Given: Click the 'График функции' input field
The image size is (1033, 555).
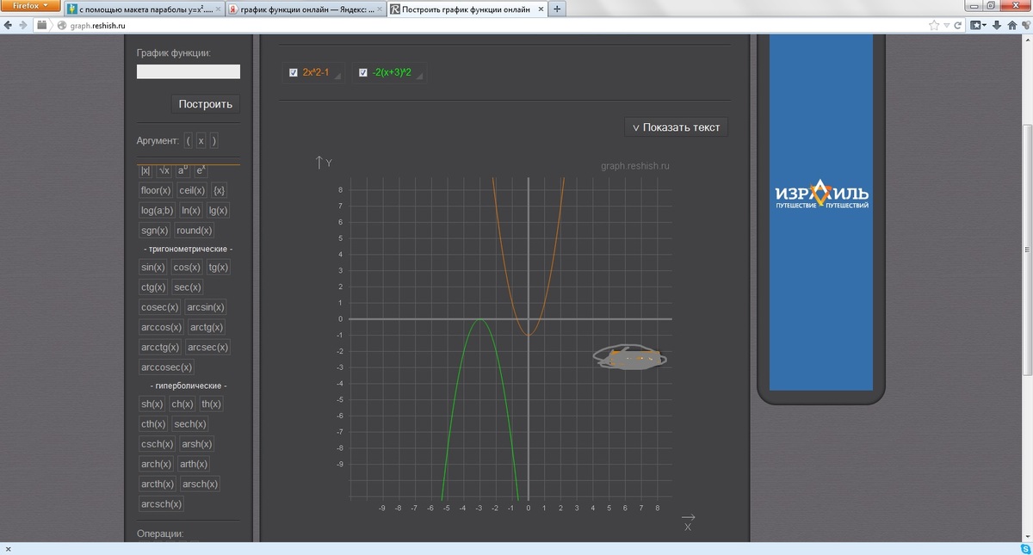Looking at the screenshot, I should pos(189,72).
